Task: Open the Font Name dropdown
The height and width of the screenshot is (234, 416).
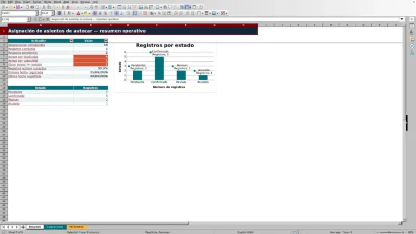Action: (37, 13)
